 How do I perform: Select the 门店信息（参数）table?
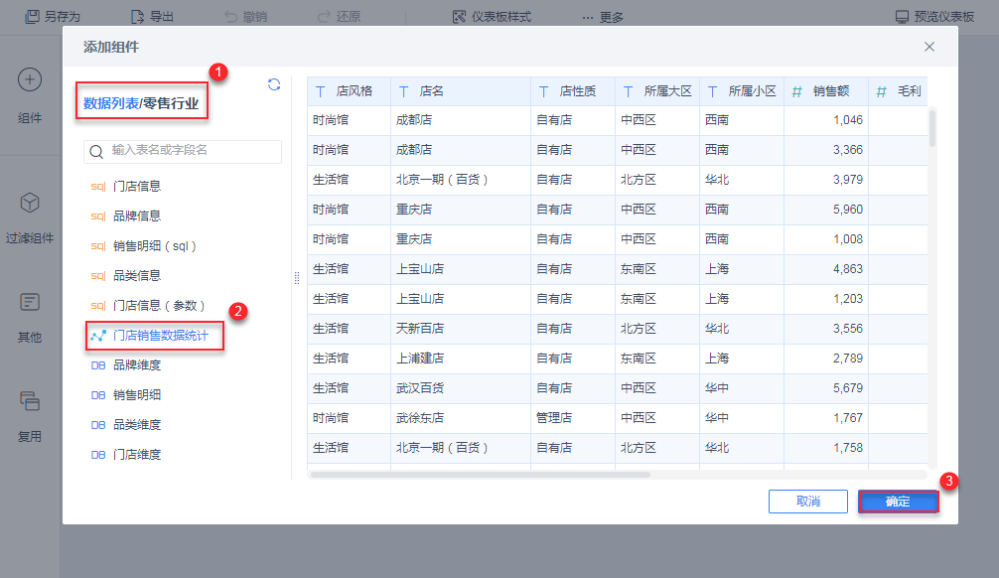pos(159,306)
